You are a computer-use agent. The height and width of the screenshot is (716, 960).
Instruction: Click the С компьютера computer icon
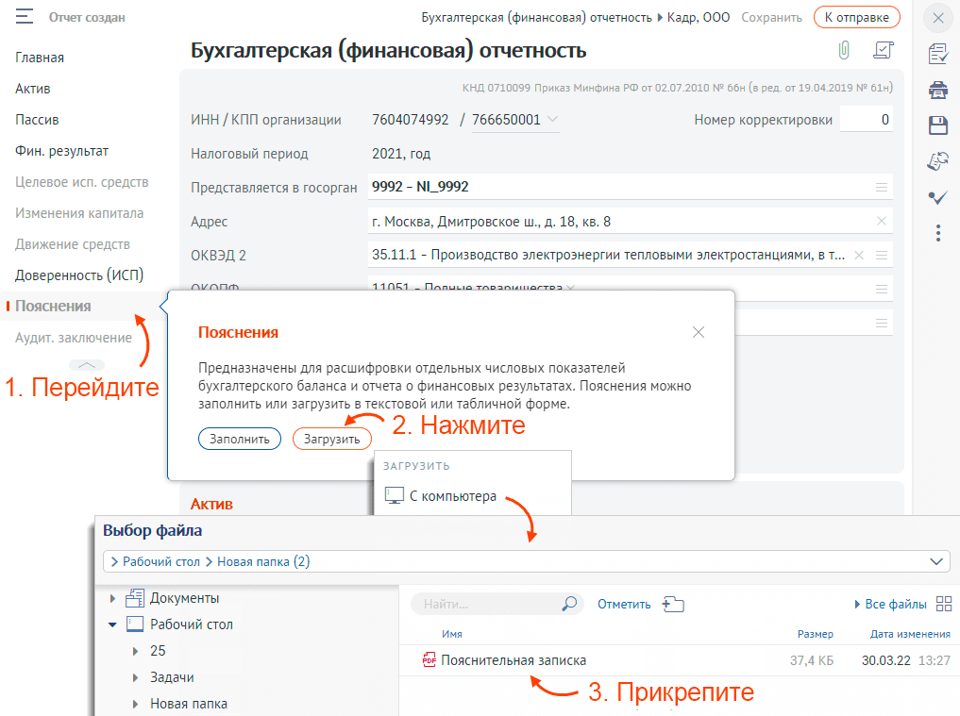click(395, 495)
